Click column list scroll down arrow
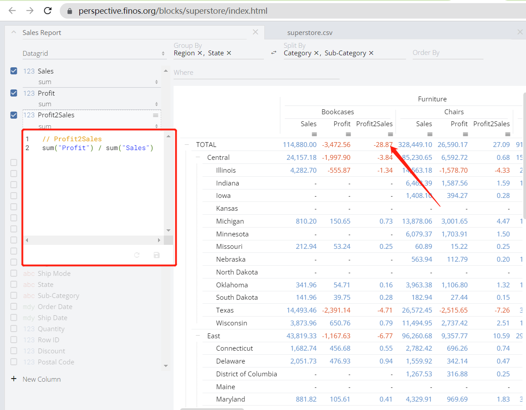Screen dimensions: 526x410 coord(166,366)
